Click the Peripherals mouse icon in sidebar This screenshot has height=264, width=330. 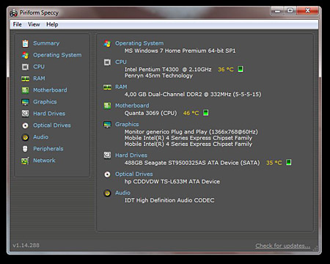[x=25, y=149]
